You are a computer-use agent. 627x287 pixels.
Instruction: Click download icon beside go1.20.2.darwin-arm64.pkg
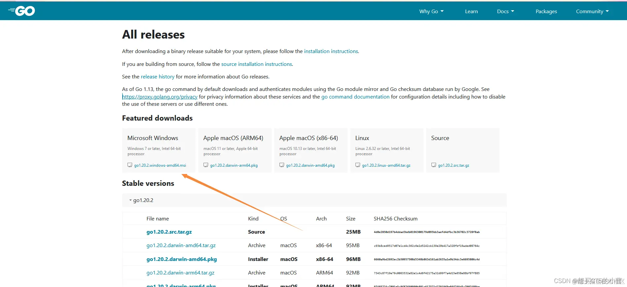click(206, 165)
